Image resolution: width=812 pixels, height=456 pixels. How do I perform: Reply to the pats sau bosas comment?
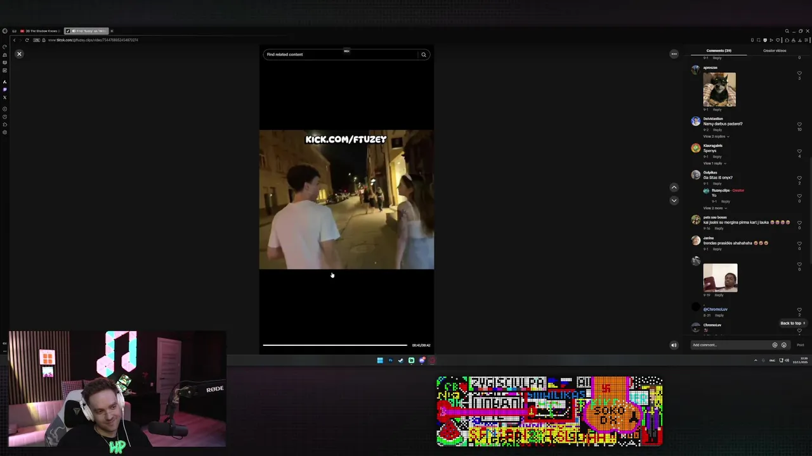tap(717, 228)
